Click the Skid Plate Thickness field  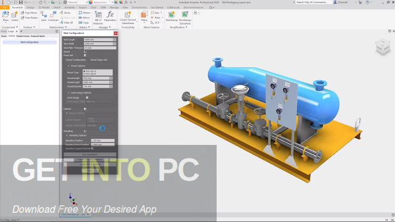pyautogui.click(x=100, y=48)
